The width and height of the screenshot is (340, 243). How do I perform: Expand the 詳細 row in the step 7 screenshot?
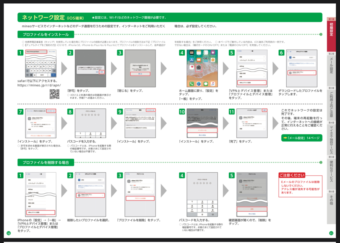click(41, 129)
